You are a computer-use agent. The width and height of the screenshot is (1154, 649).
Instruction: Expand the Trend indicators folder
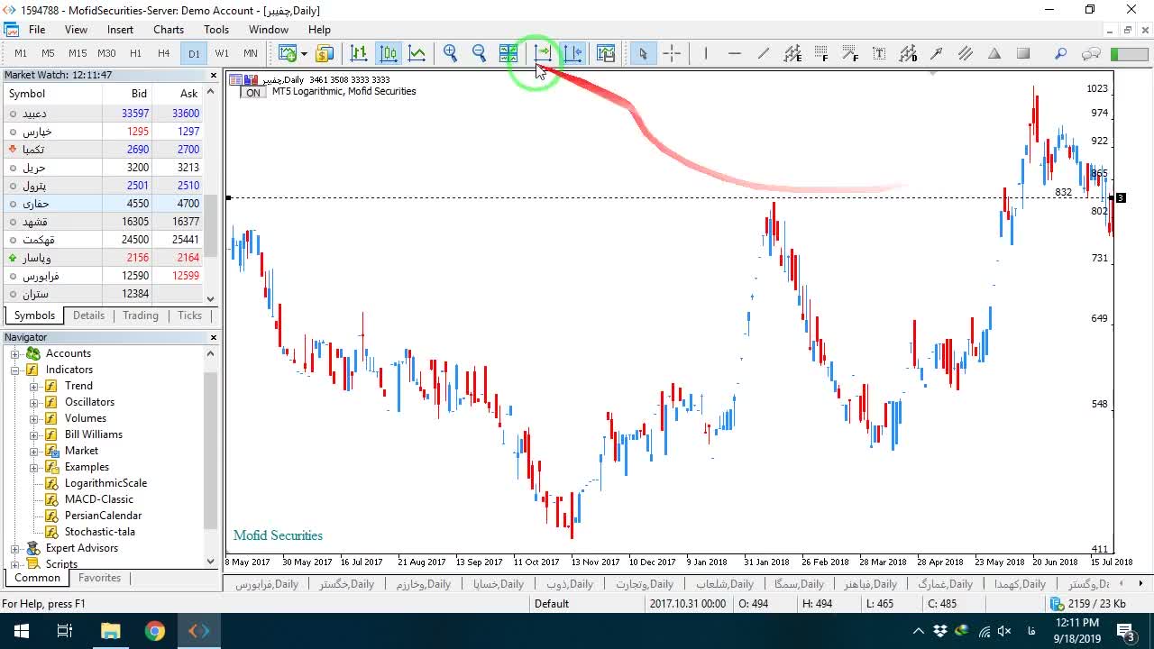tap(34, 386)
